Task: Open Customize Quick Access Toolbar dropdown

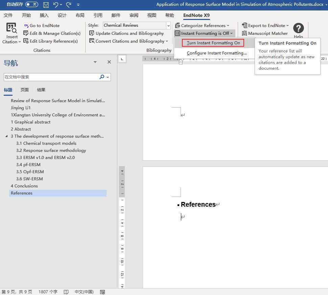Action: tap(78, 4)
